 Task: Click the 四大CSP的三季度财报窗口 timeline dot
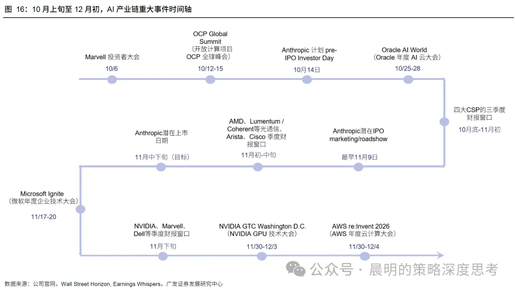[x=444, y=122]
